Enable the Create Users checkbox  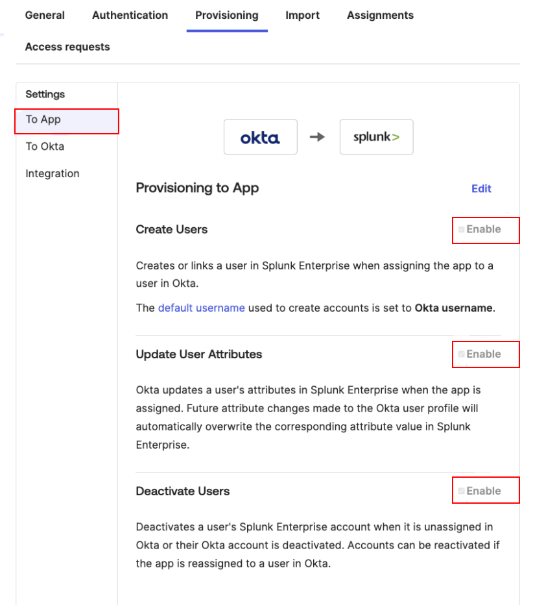tap(462, 229)
